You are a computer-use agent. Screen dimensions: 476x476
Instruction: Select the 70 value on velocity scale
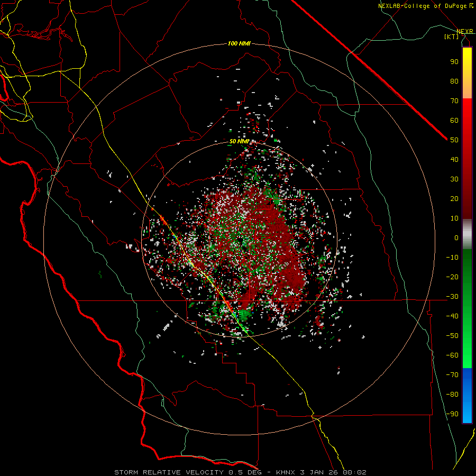tap(454, 101)
